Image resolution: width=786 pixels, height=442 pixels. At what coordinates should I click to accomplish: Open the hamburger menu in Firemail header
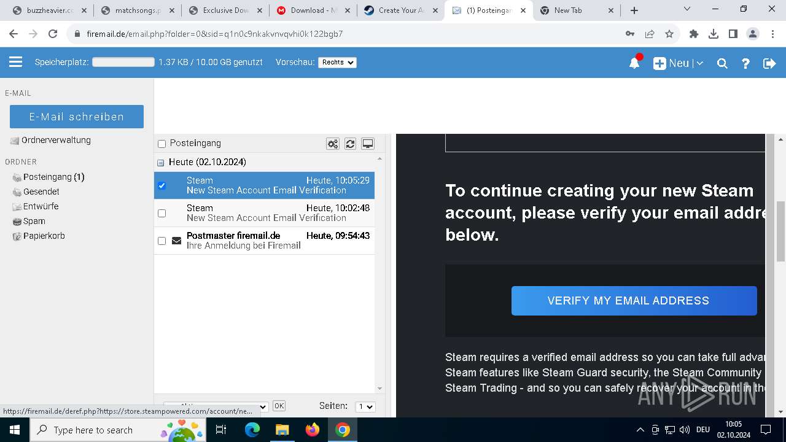click(16, 62)
